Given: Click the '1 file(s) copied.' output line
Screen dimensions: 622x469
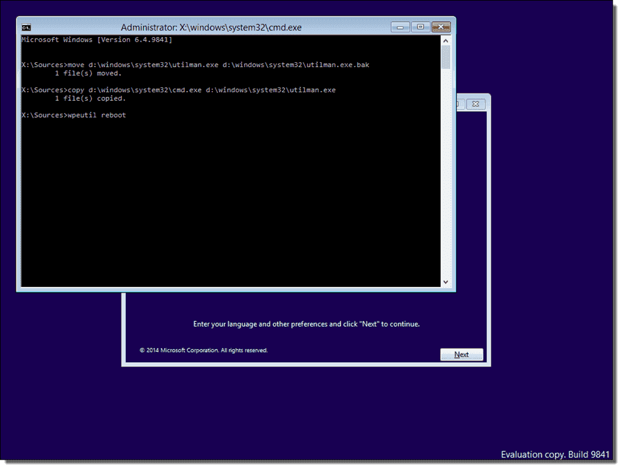Looking at the screenshot, I should [90, 98].
